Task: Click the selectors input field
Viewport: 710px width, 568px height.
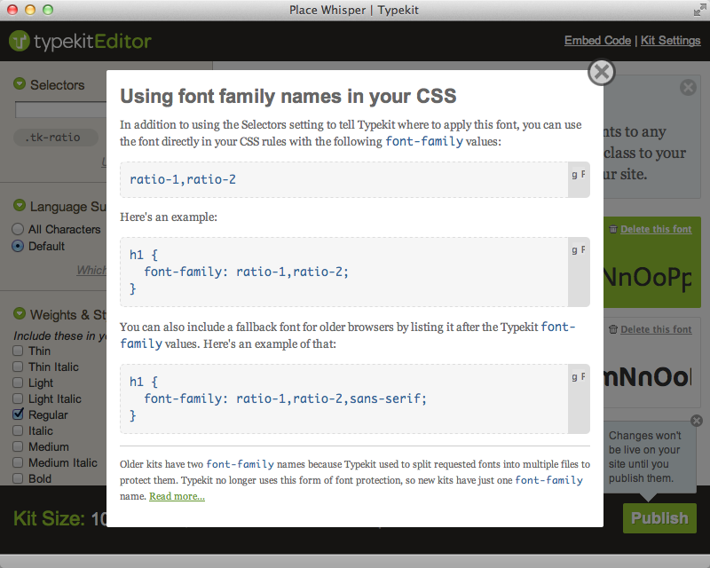Action: pyautogui.click(x=61, y=110)
